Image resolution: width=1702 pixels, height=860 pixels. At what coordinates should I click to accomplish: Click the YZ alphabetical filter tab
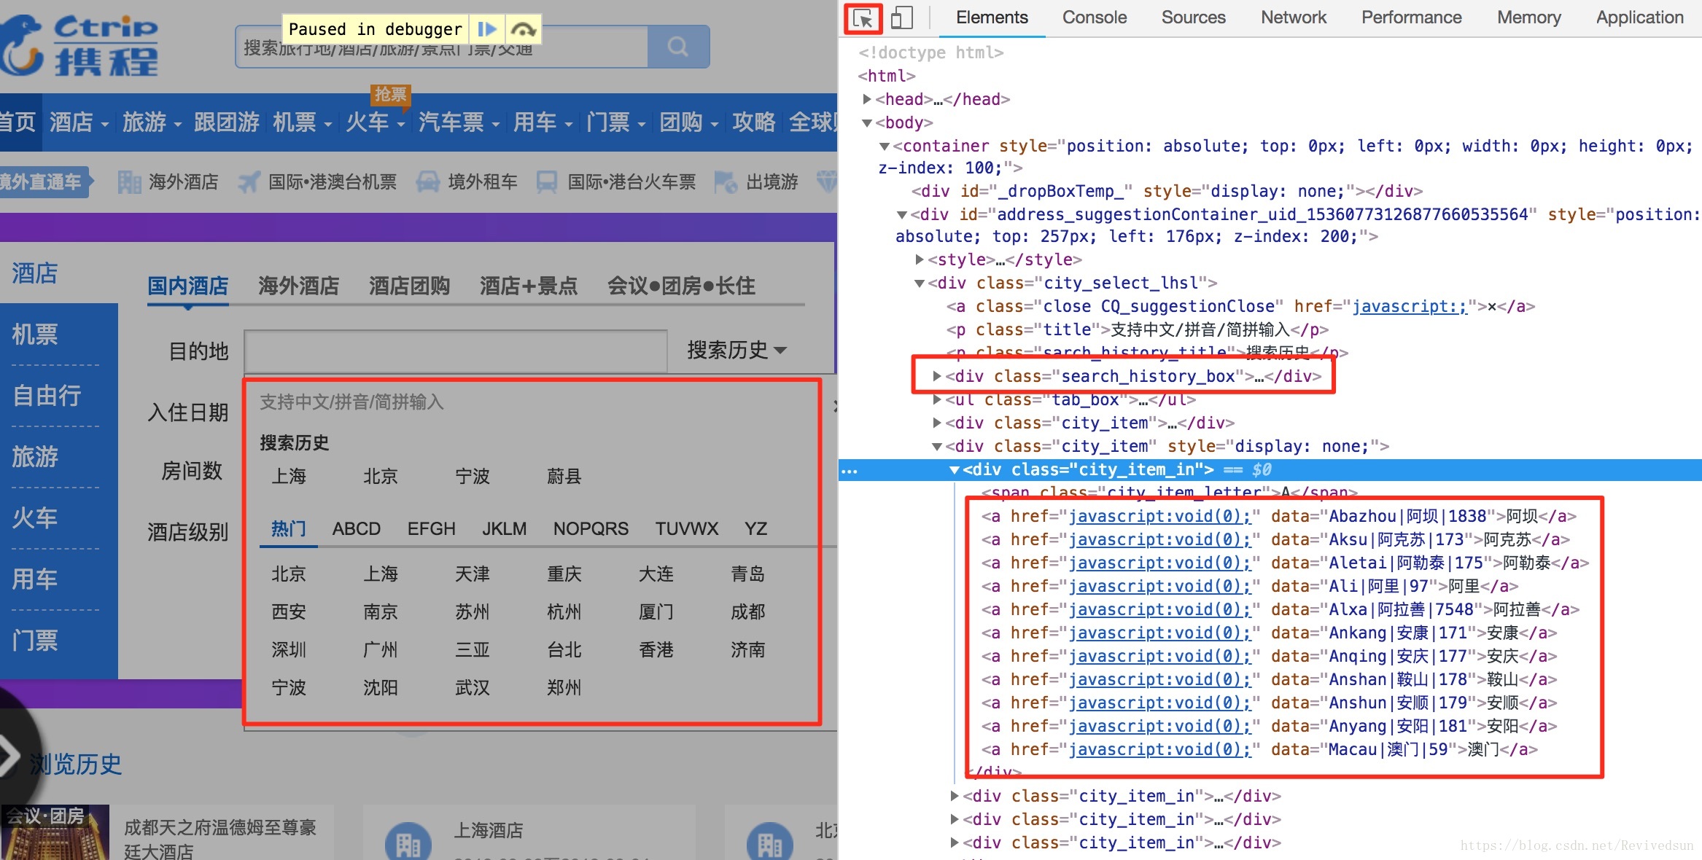[x=756, y=528]
